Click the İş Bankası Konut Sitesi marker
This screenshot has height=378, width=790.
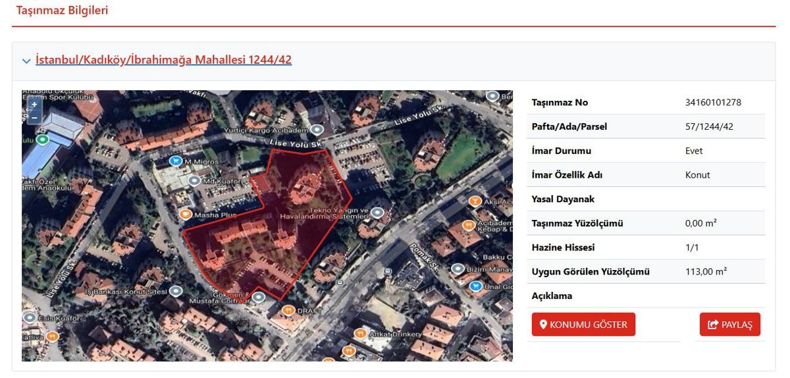[x=176, y=290]
